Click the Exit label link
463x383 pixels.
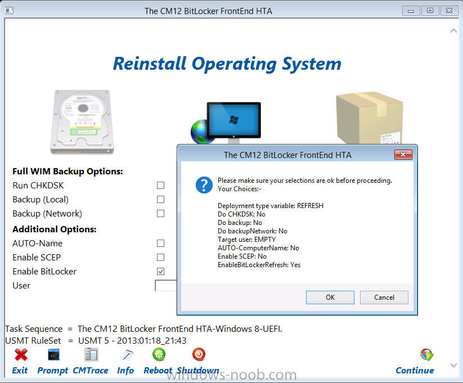point(20,370)
